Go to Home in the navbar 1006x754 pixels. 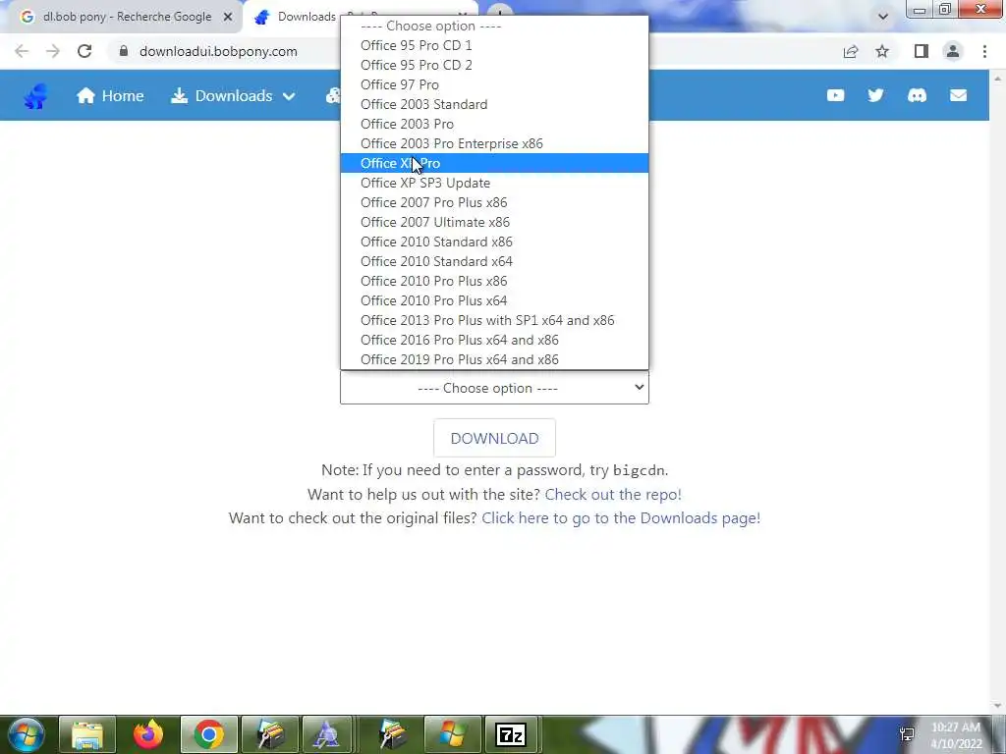tap(110, 95)
